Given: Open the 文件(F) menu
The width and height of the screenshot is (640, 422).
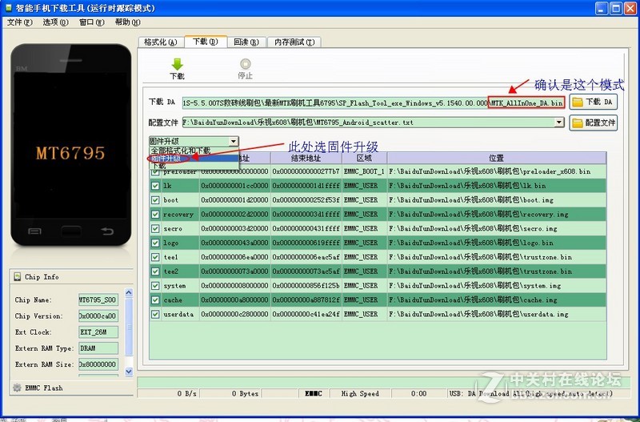Looking at the screenshot, I should (x=19, y=22).
